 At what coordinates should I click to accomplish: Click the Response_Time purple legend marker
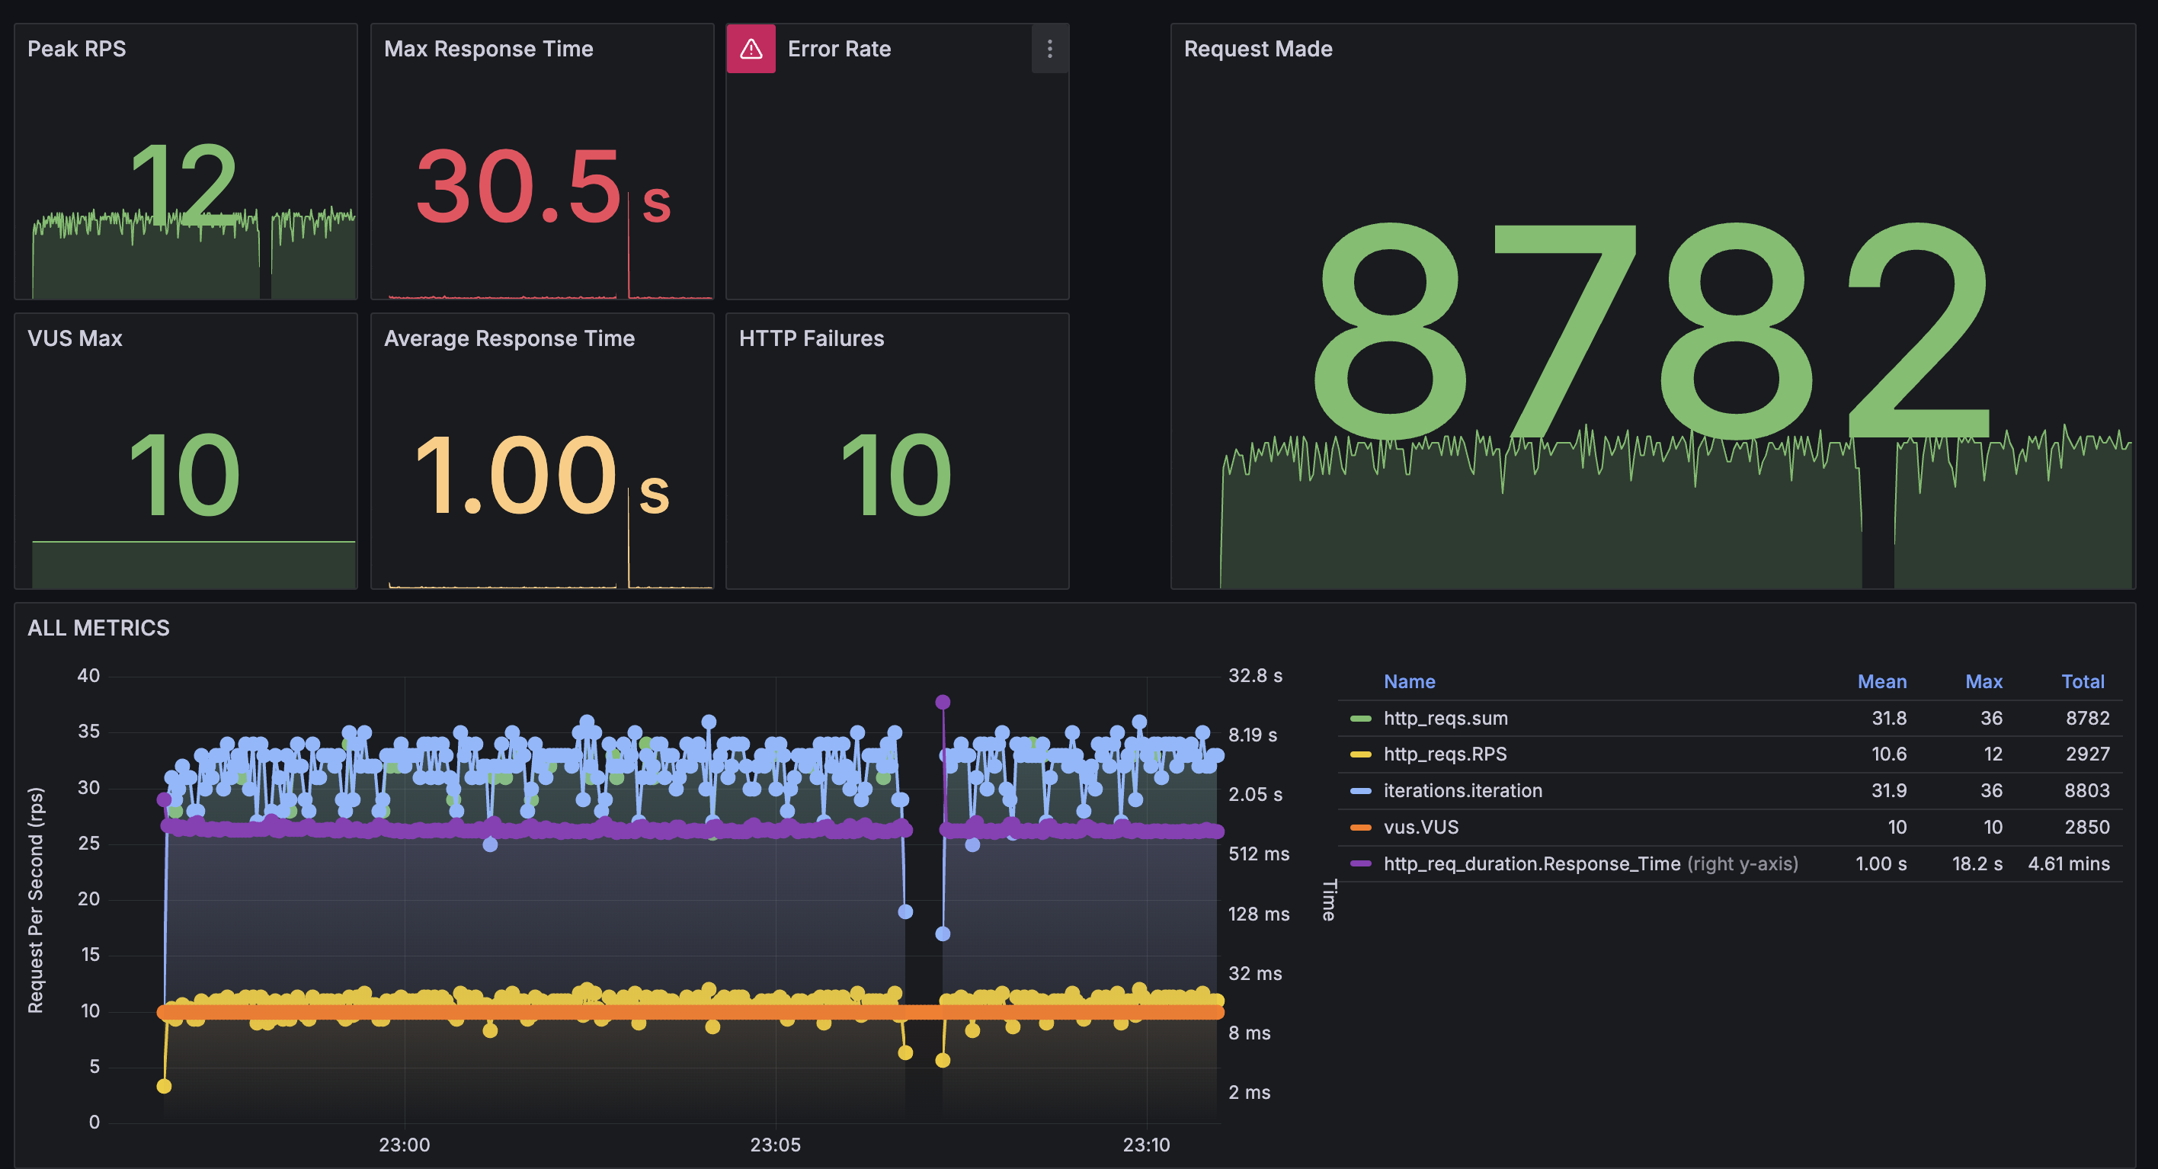[1360, 863]
